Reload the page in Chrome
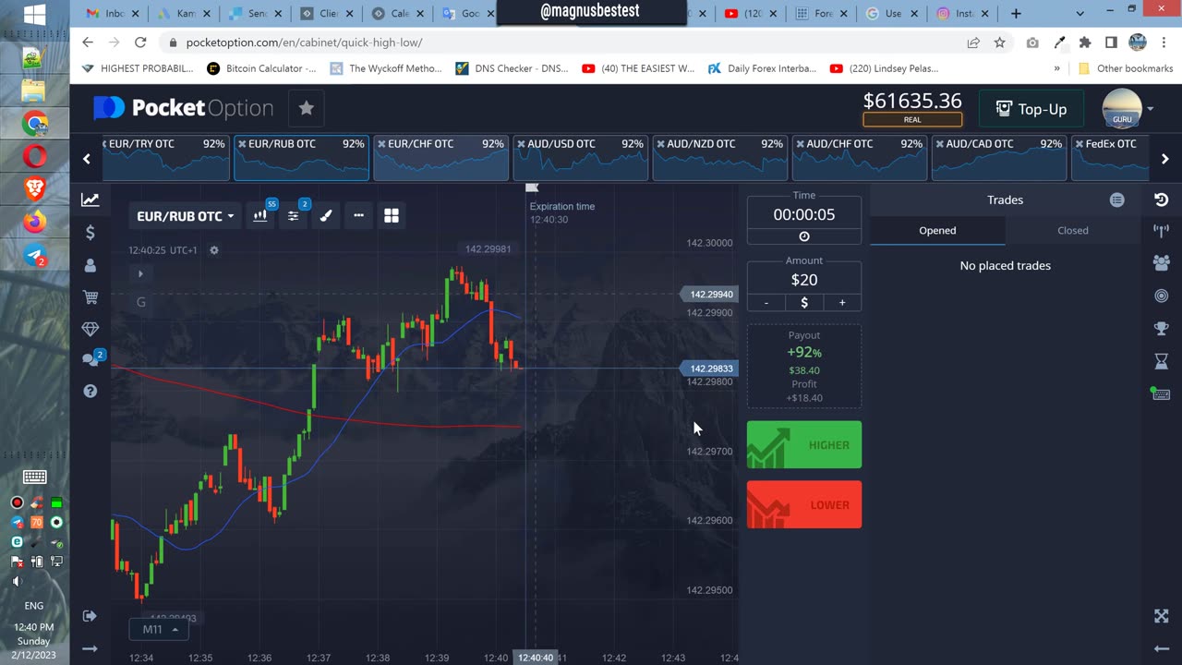The height and width of the screenshot is (665, 1182). click(140, 42)
